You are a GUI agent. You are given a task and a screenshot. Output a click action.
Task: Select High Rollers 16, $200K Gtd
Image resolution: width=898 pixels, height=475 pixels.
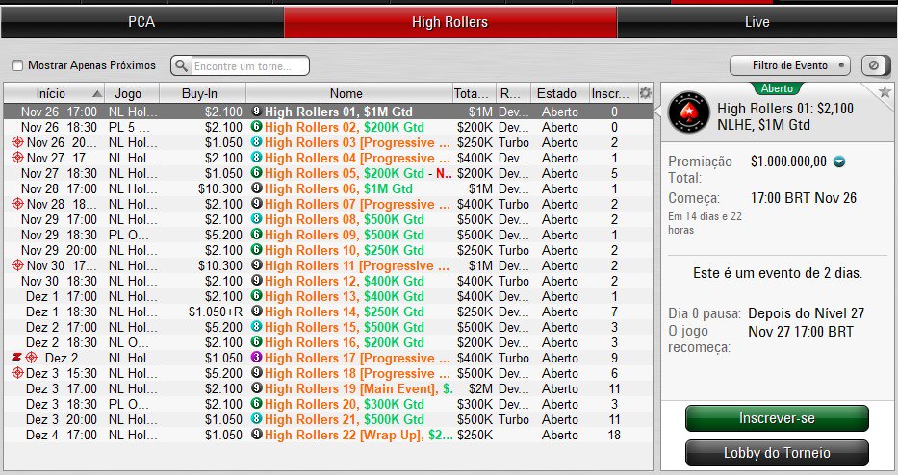tap(328, 342)
